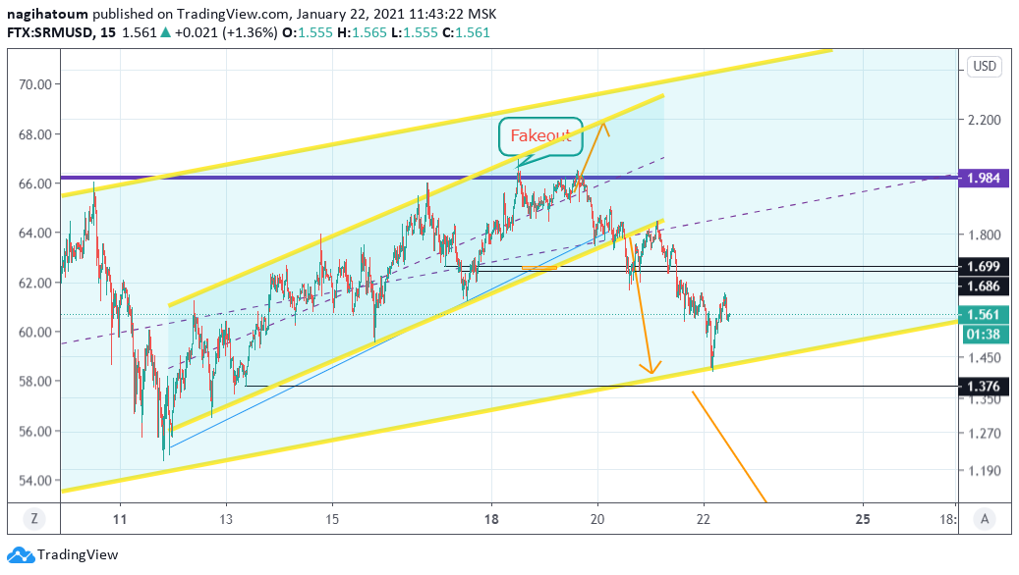This screenshot has height=575, width=1019.
Task: Click date 11 on time axis
Action: tap(120, 519)
